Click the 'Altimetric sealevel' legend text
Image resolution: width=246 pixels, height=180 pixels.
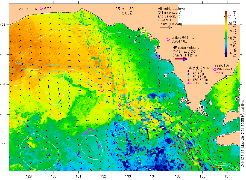point(172,9)
